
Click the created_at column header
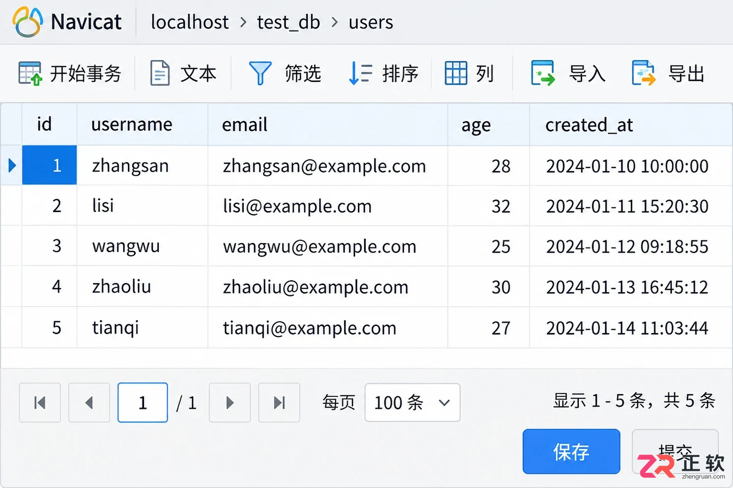631,125
